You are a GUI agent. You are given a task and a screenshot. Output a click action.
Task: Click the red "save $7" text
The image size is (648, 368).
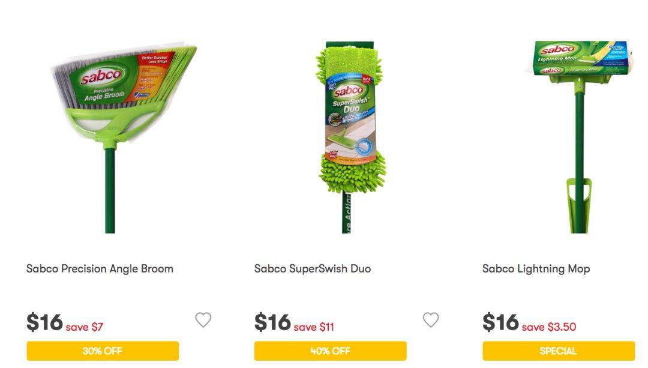tap(85, 327)
